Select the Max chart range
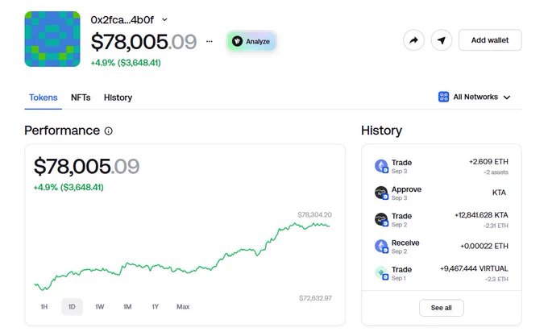Image resolution: width=548 pixels, height=332 pixels. coord(183,307)
